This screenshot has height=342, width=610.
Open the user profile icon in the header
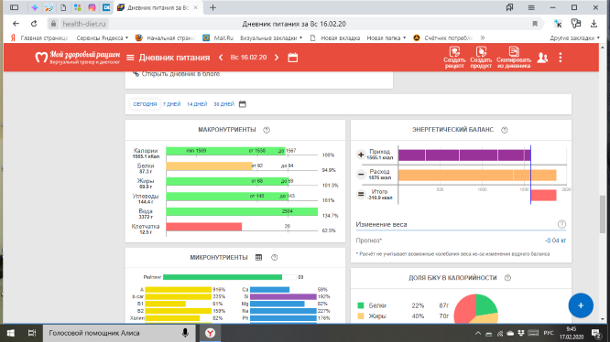542,58
